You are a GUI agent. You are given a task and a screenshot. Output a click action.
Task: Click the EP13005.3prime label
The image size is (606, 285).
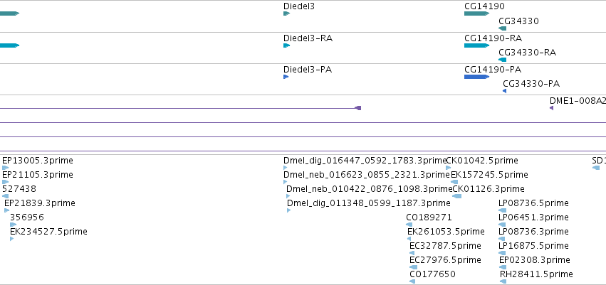pos(38,161)
